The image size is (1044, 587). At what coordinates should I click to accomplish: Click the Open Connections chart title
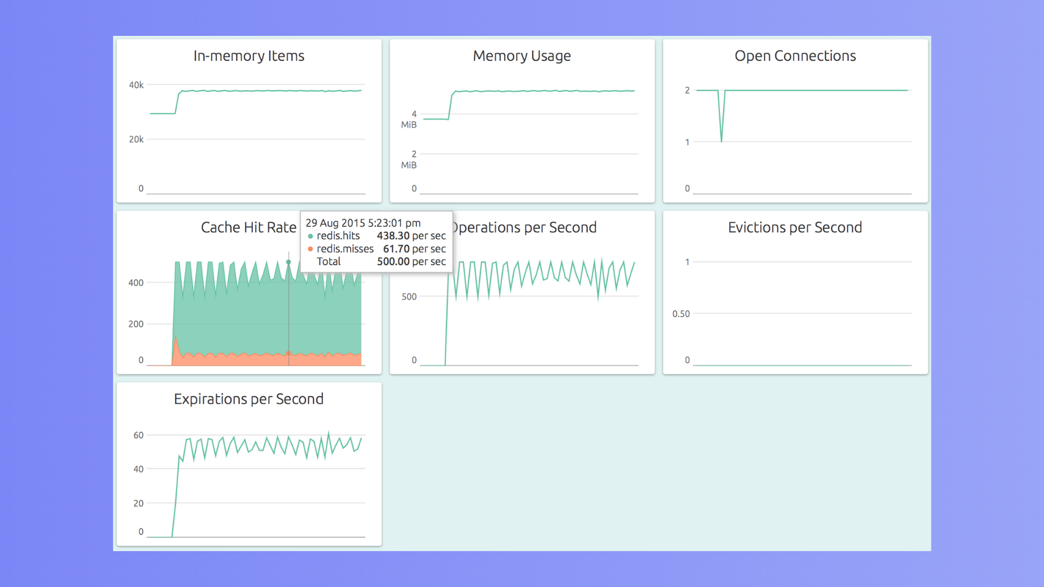[795, 56]
